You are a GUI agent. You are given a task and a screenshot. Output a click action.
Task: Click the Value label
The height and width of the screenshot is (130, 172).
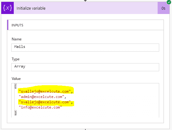16,79
